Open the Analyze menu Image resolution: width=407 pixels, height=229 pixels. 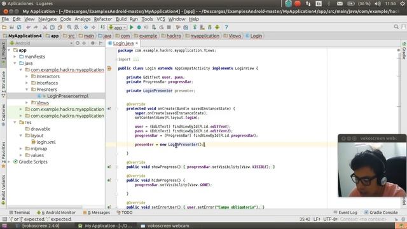coord(83,19)
